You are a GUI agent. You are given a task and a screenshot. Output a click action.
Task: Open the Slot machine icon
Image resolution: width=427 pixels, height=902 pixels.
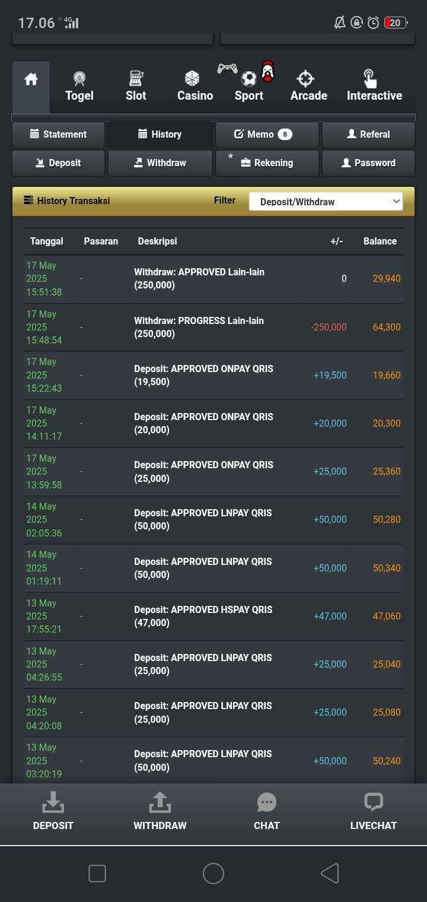(136, 78)
